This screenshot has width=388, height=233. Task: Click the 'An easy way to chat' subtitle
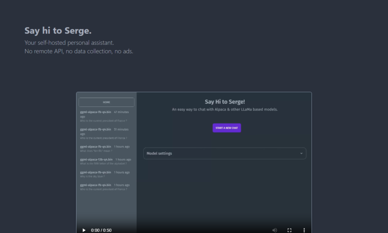pos(225,109)
